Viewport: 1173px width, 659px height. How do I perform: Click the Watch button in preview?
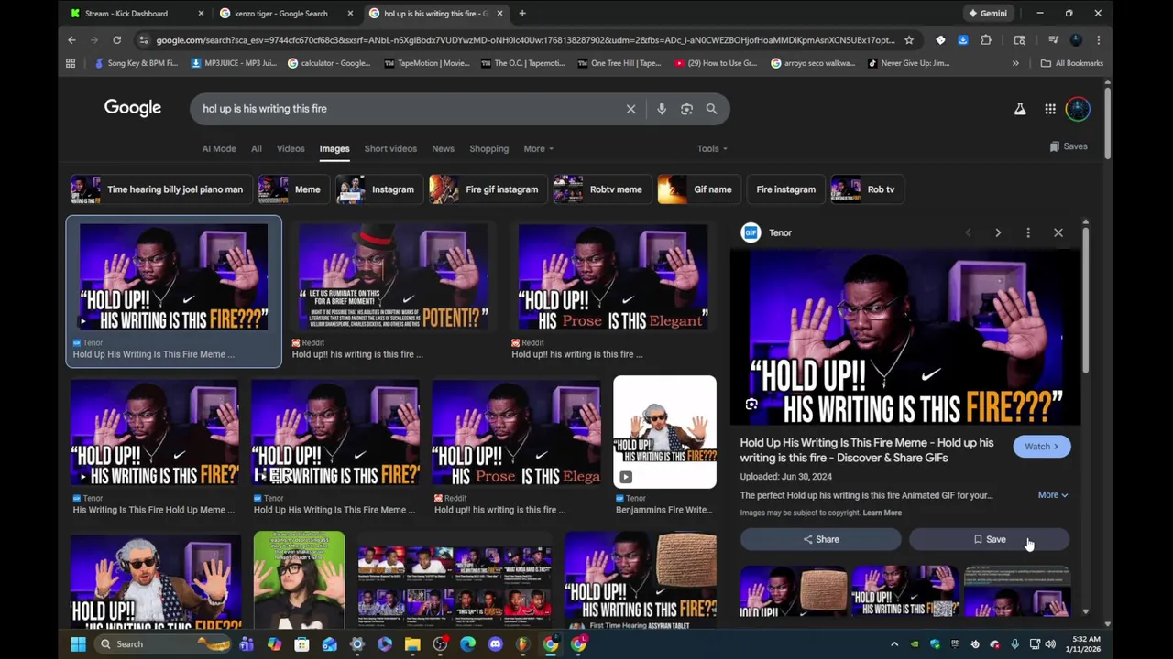coord(1042,447)
